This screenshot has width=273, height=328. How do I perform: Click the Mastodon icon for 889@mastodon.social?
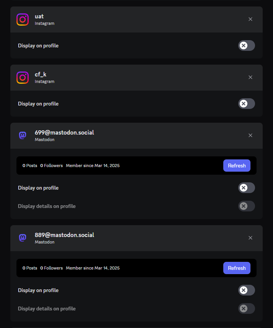click(x=23, y=238)
